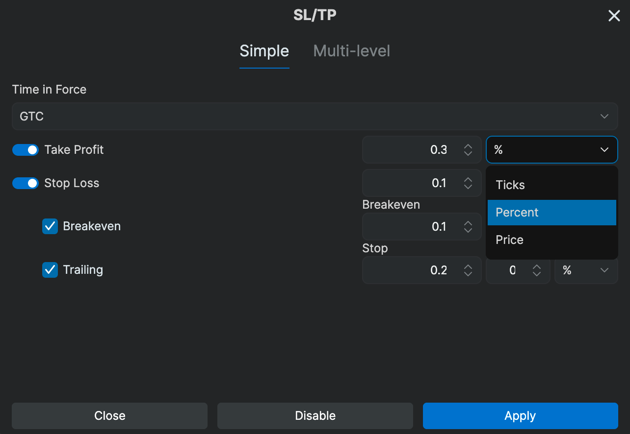The height and width of the screenshot is (434, 630).
Task: Close the SL/TP dialog with X icon
Action: [614, 16]
